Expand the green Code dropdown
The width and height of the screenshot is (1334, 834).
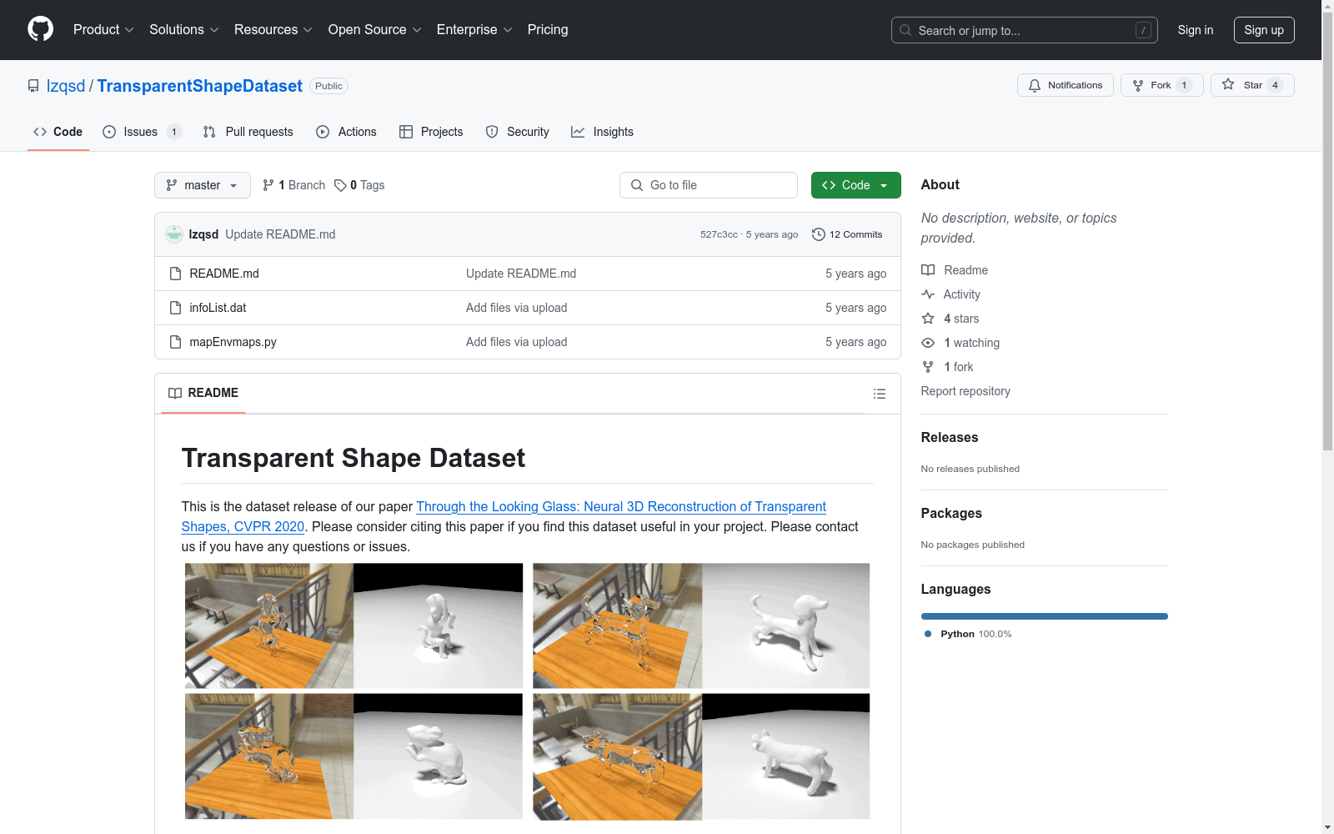855,184
